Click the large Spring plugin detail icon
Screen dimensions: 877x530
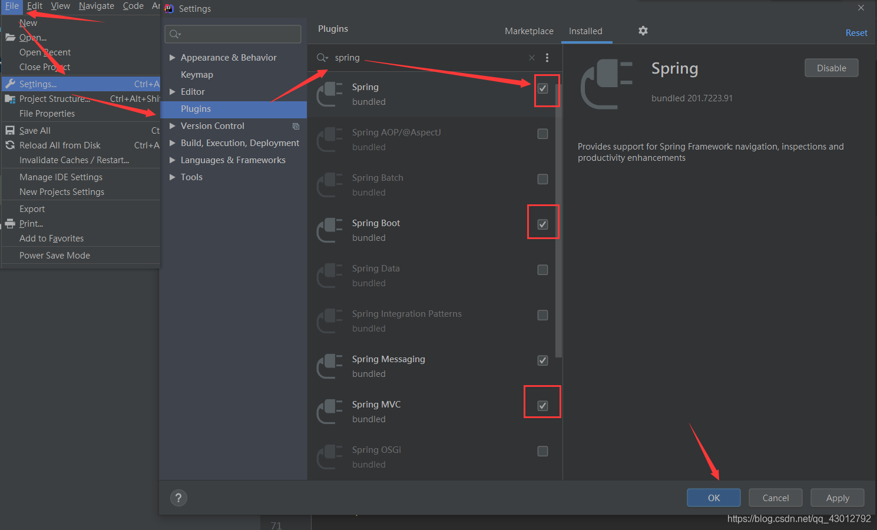click(x=607, y=84)
